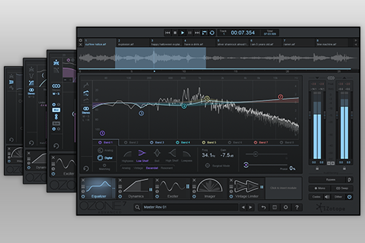Viewport: 365px width, 243px height.
Task: Toggle the Band 5 enable icon
Action: 203,142
